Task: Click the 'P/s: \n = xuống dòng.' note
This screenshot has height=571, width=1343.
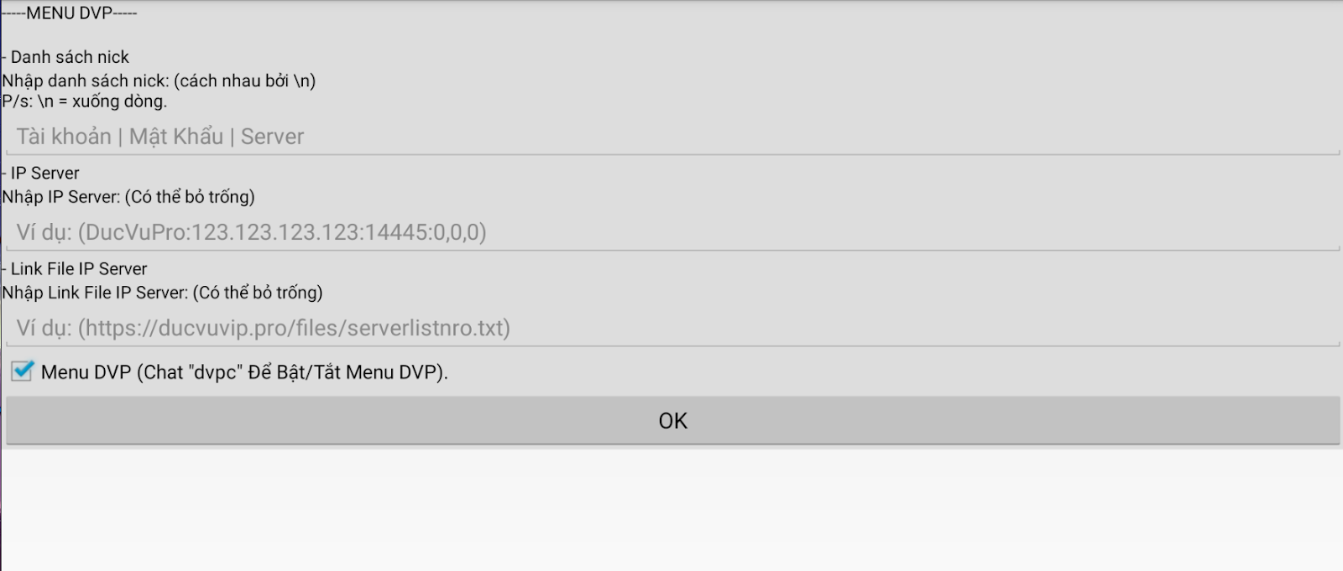Action: (x=85, y=101)
